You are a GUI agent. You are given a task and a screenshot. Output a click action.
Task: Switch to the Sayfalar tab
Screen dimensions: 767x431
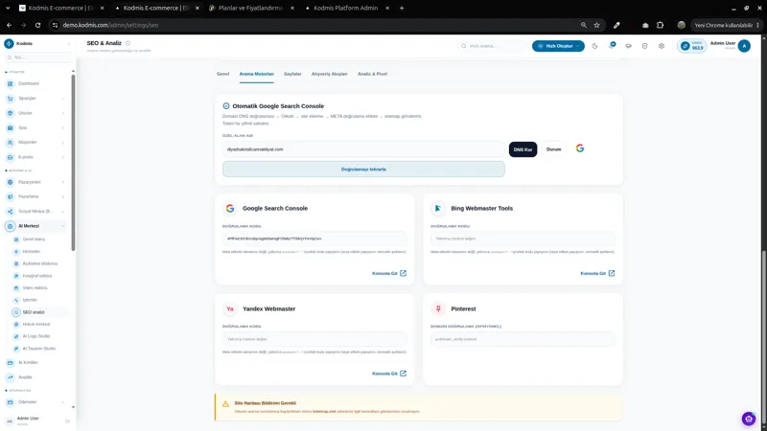(x=292, y=74)
